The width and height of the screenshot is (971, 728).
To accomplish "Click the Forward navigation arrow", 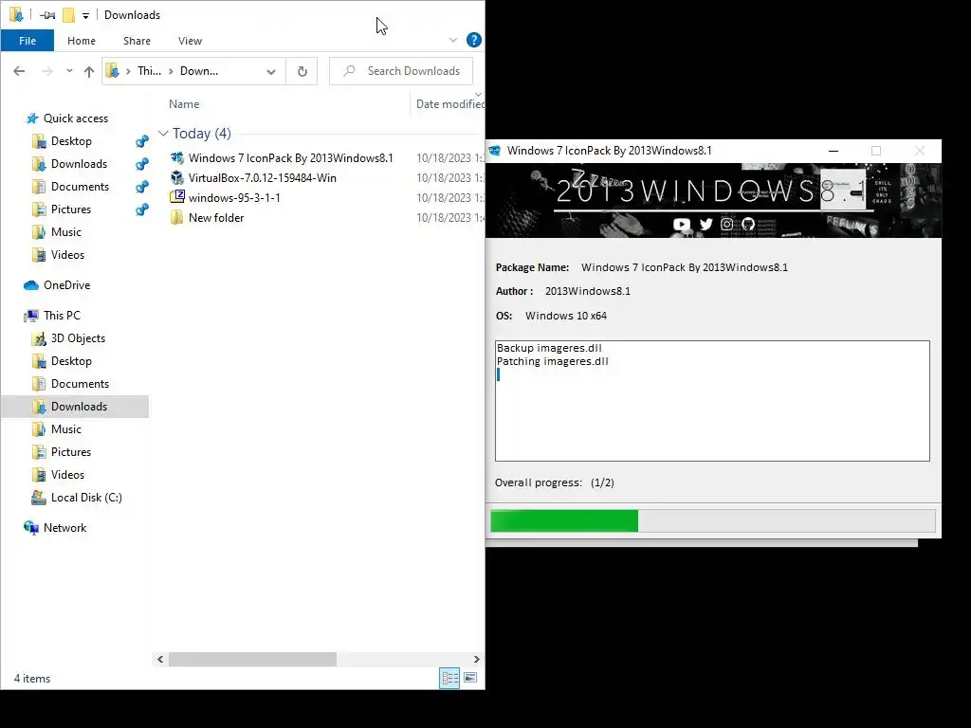I will coord(47,71).
